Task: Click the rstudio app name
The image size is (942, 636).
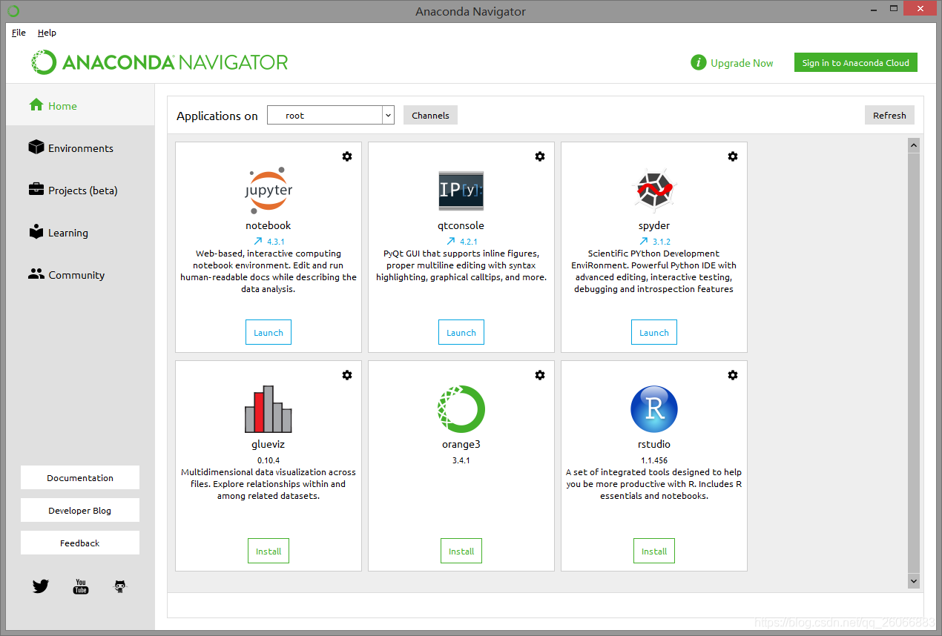Action: tap(654, 444)
